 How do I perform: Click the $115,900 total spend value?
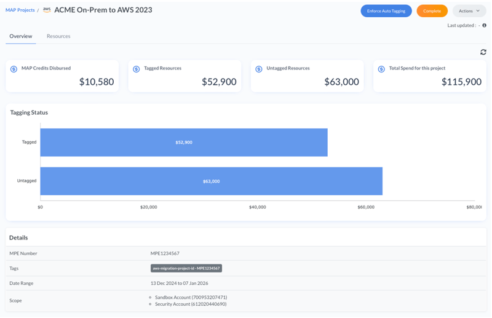coord(461,82)
